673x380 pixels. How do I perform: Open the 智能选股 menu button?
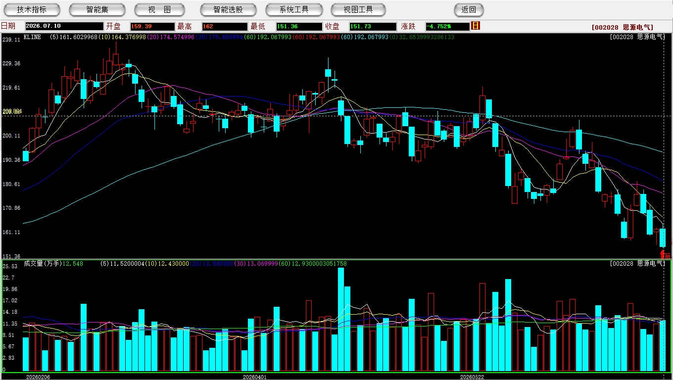(228, 9)
